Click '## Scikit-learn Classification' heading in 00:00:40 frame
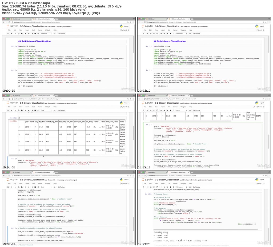Screen dimensions: 273x247 [34, 41]
